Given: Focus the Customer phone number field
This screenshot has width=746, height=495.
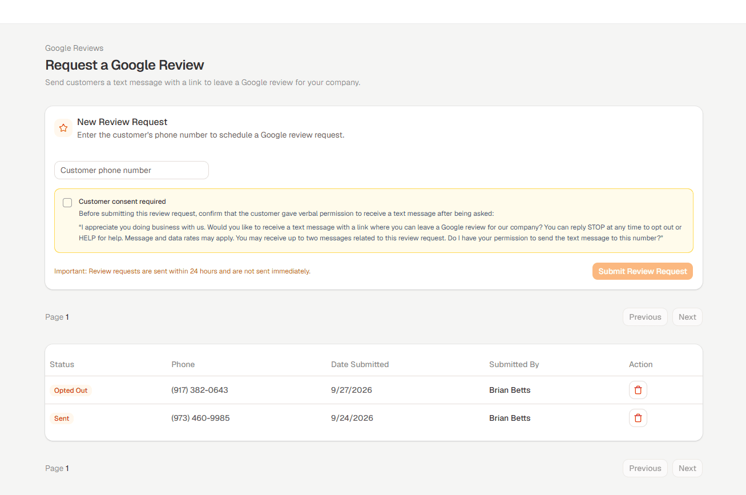Looking at the screenshot, I should pos(131,170).
